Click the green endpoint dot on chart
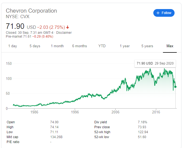The image size is (182, 148). tap(175, 87)
